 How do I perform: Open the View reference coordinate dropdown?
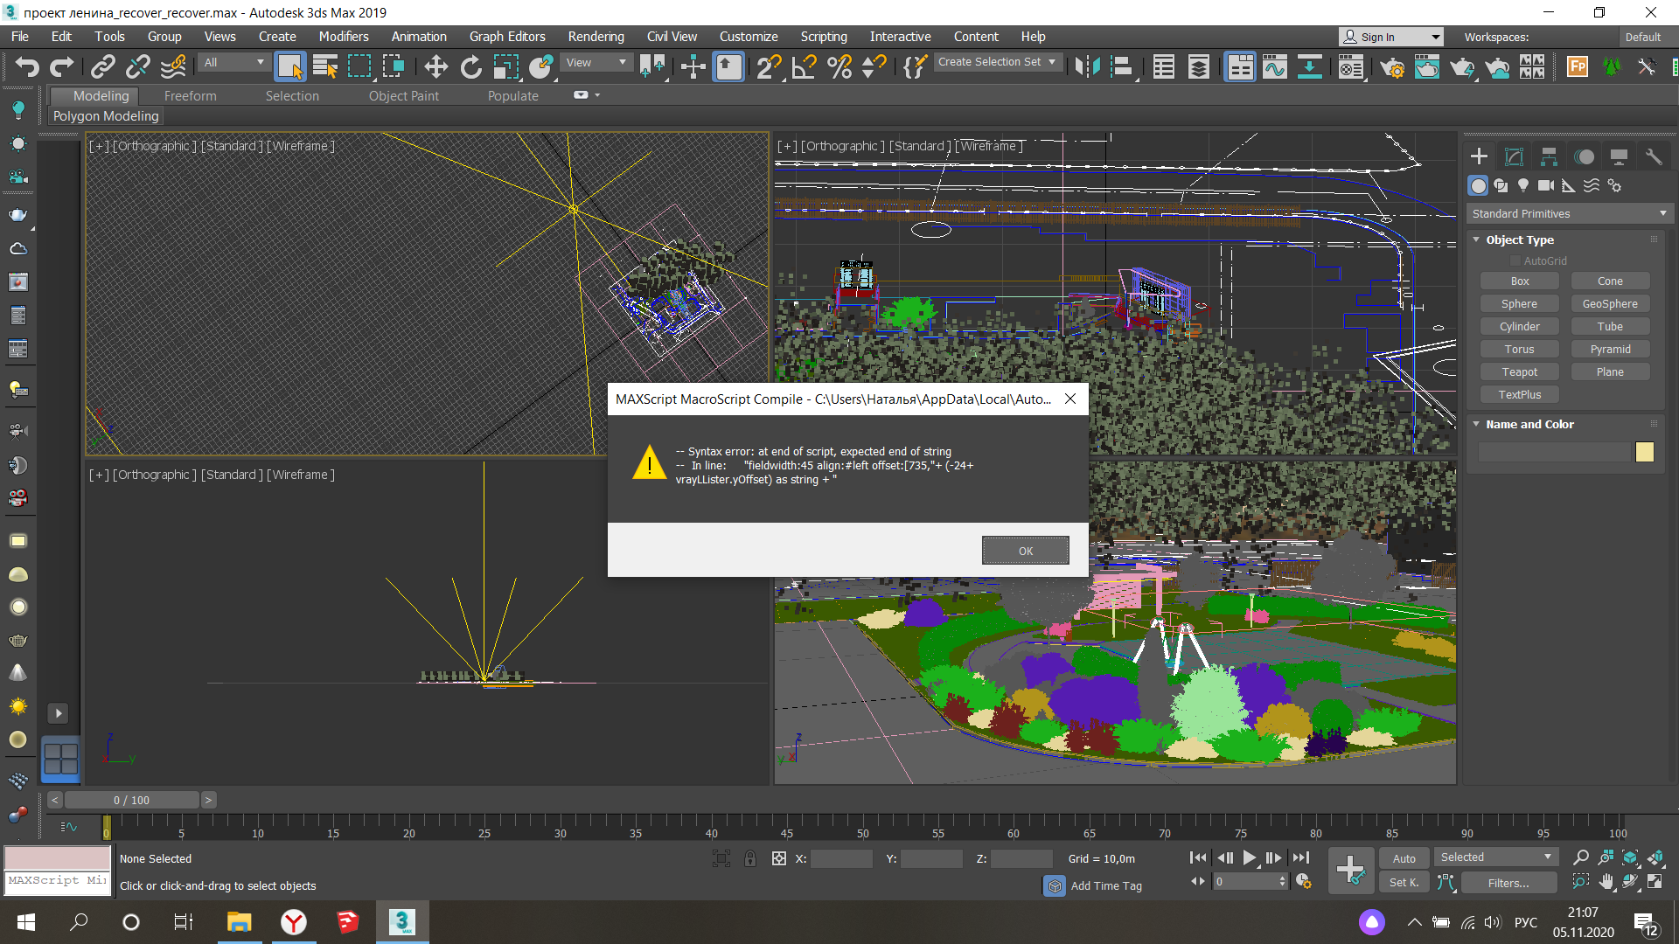pos(596,62)
